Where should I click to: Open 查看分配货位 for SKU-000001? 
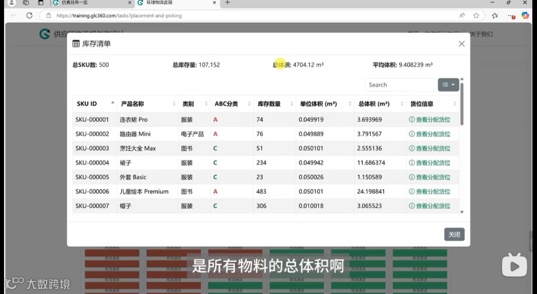click(x=430, y=120)
